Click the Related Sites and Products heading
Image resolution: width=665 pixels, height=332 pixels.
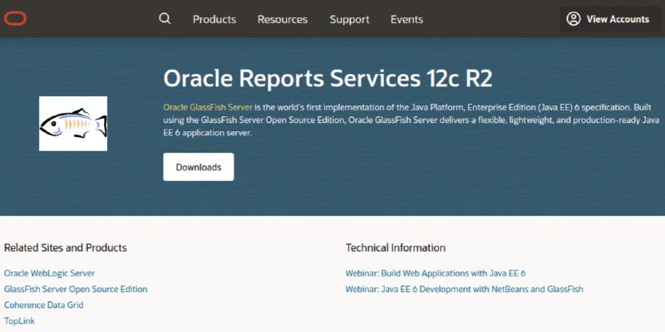click(66, 247)
